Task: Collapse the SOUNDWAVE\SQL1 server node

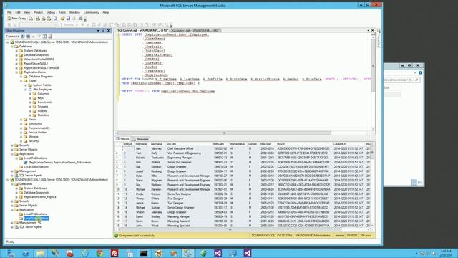Action: coord(8,42)
